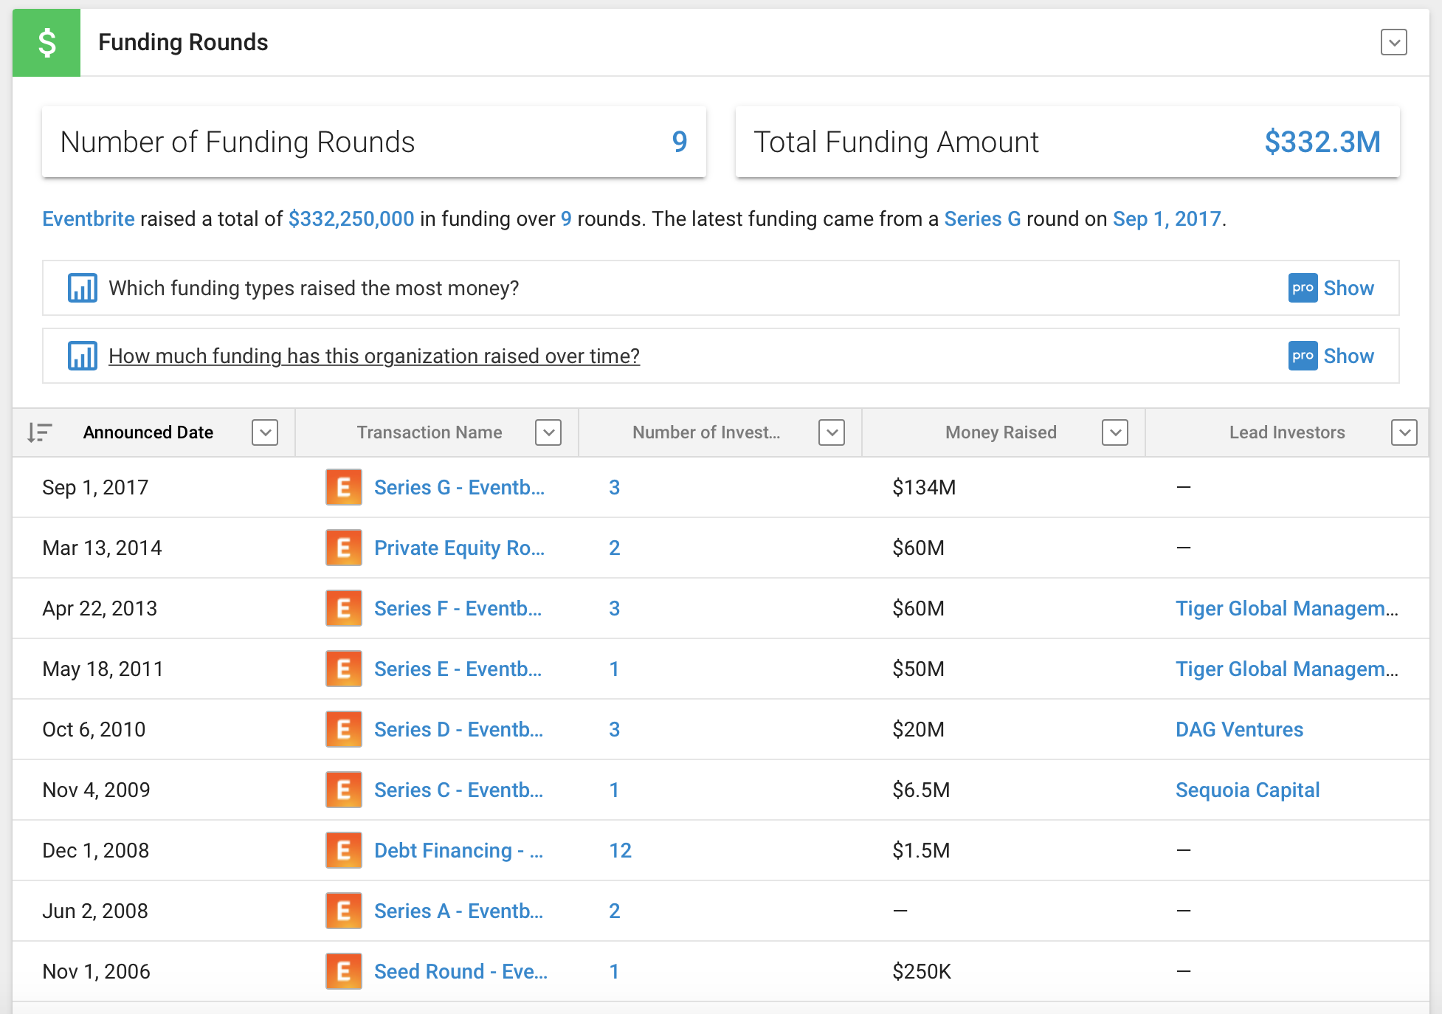Show funding raised over time chart
Viewport: 1442px width, 1014px height.
[x=1348, y=356]
